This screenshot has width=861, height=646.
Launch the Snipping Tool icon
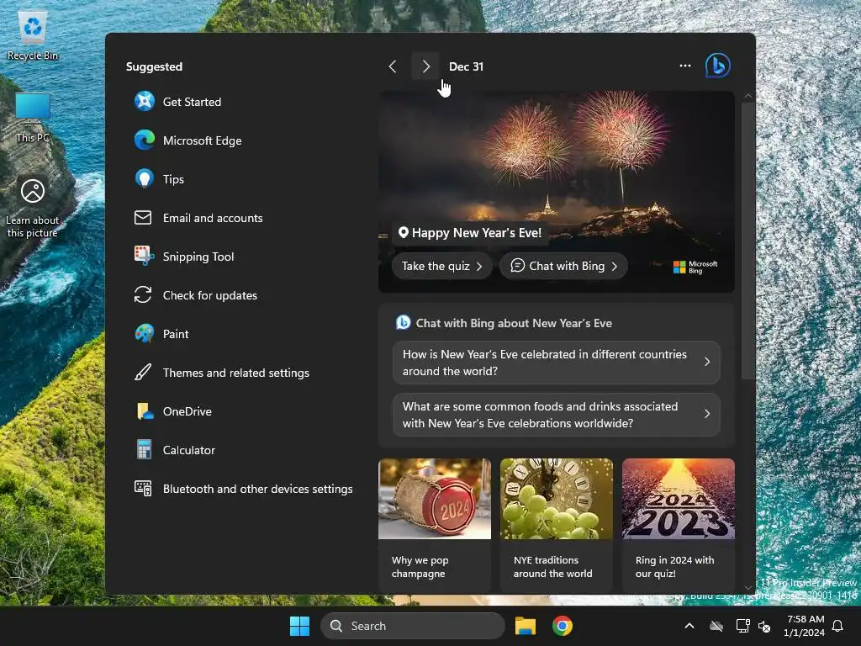[x=145, y=256]
